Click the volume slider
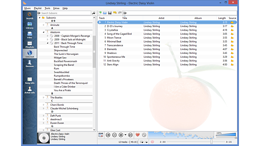260x146 pixels. (226, 135)
